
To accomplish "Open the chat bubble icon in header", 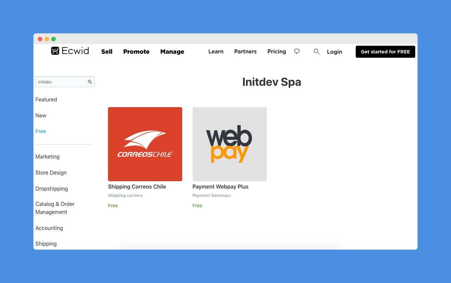I will (297, 51).
